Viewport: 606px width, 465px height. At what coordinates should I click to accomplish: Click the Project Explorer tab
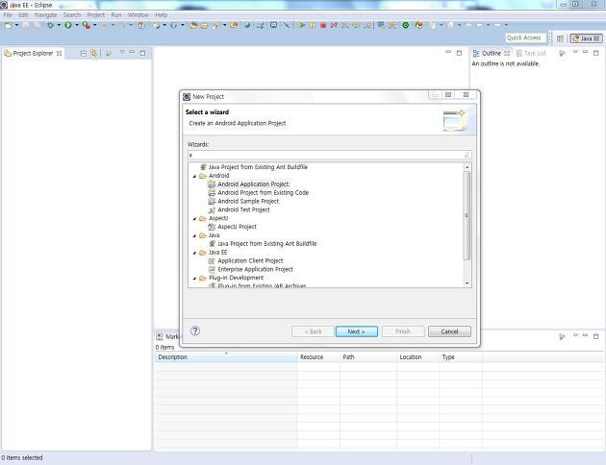coord(33,53)
